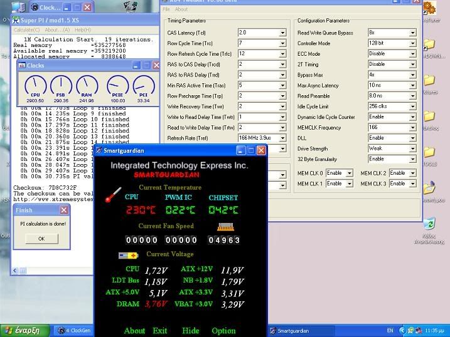The width and height of the screenshot is (450, 337).
Task: Open Controller Mode dropdown
Action: tap(412, 43)
